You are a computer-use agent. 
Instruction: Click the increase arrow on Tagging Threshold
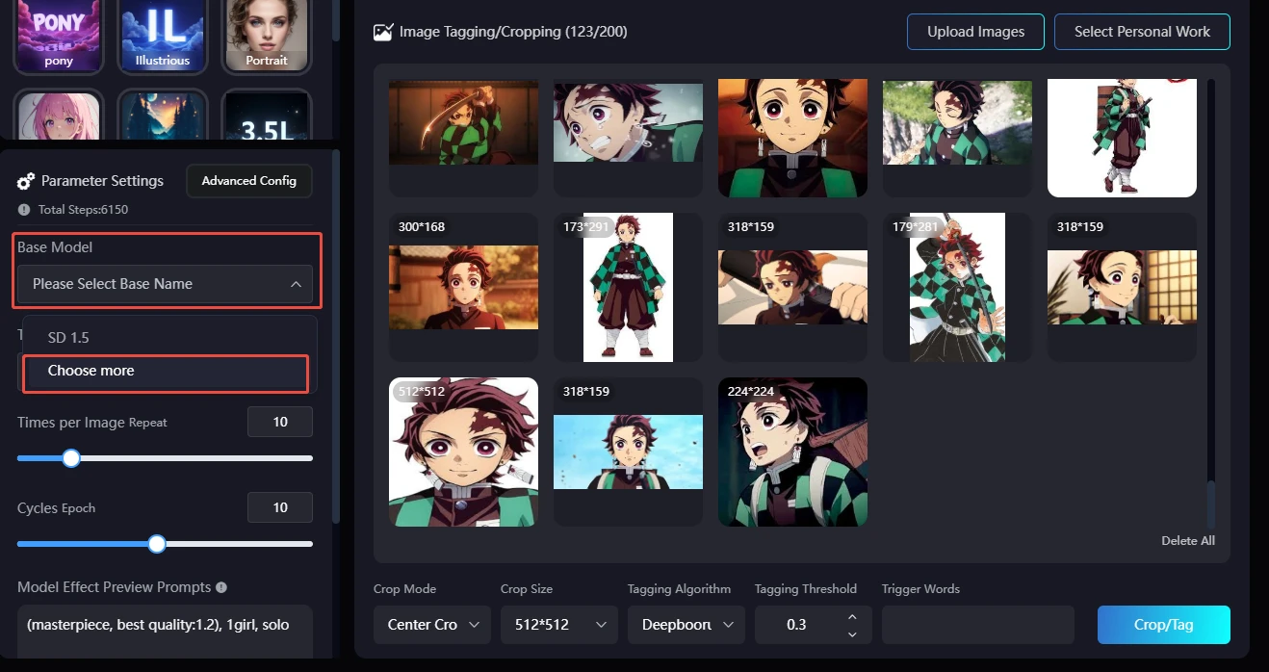tap(851, 617)
